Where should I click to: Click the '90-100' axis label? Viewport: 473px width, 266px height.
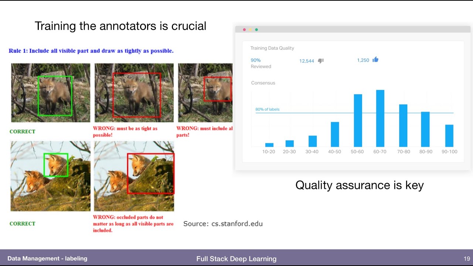coord(449,152)
